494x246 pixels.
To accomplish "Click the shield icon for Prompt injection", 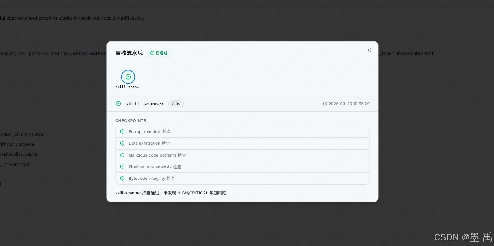I will coord(122,132).
